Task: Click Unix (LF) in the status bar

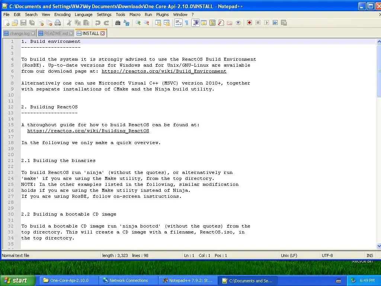Action: pyautogui.click(x=289, y=255)
